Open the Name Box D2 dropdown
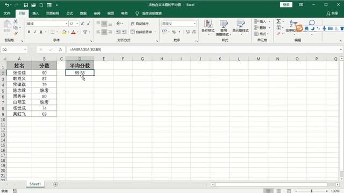 [25, 49]
